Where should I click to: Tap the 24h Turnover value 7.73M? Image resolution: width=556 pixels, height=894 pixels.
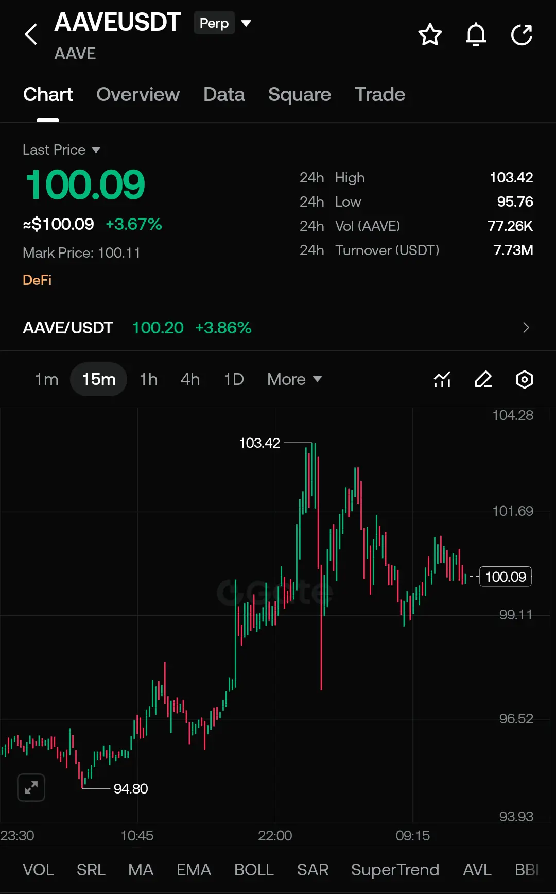(x=513, y=250)
